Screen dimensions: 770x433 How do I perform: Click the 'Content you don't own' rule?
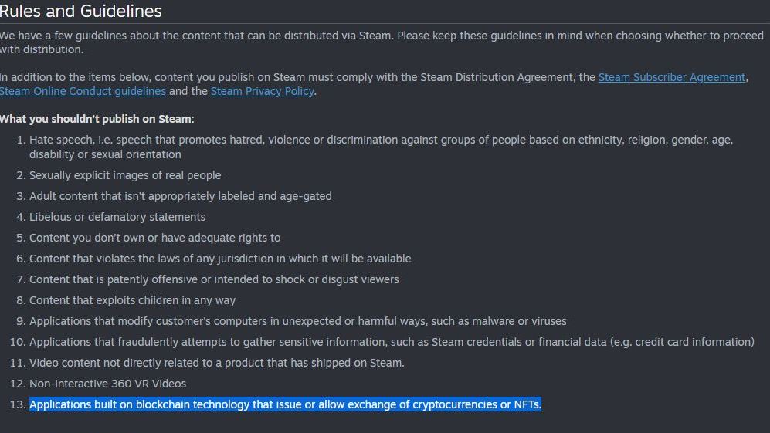(x=154, y=238)
